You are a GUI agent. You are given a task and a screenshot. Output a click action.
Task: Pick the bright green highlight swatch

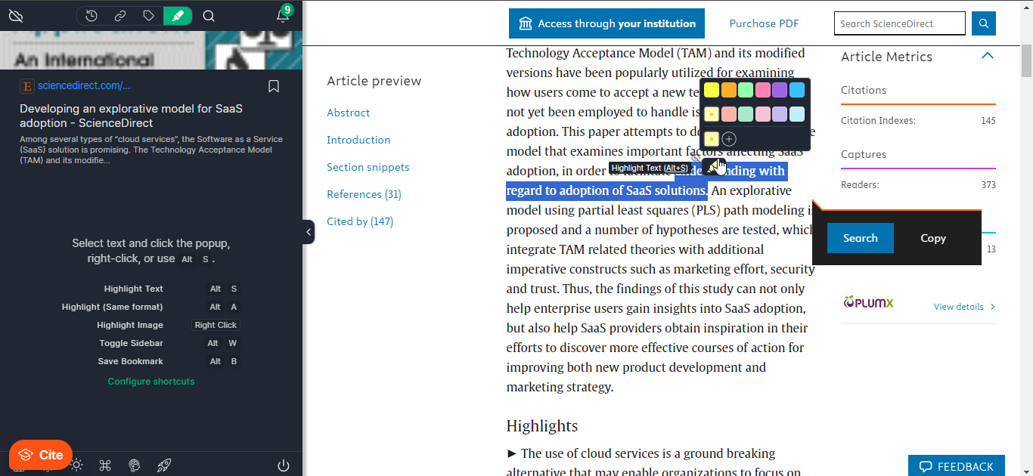746,90
